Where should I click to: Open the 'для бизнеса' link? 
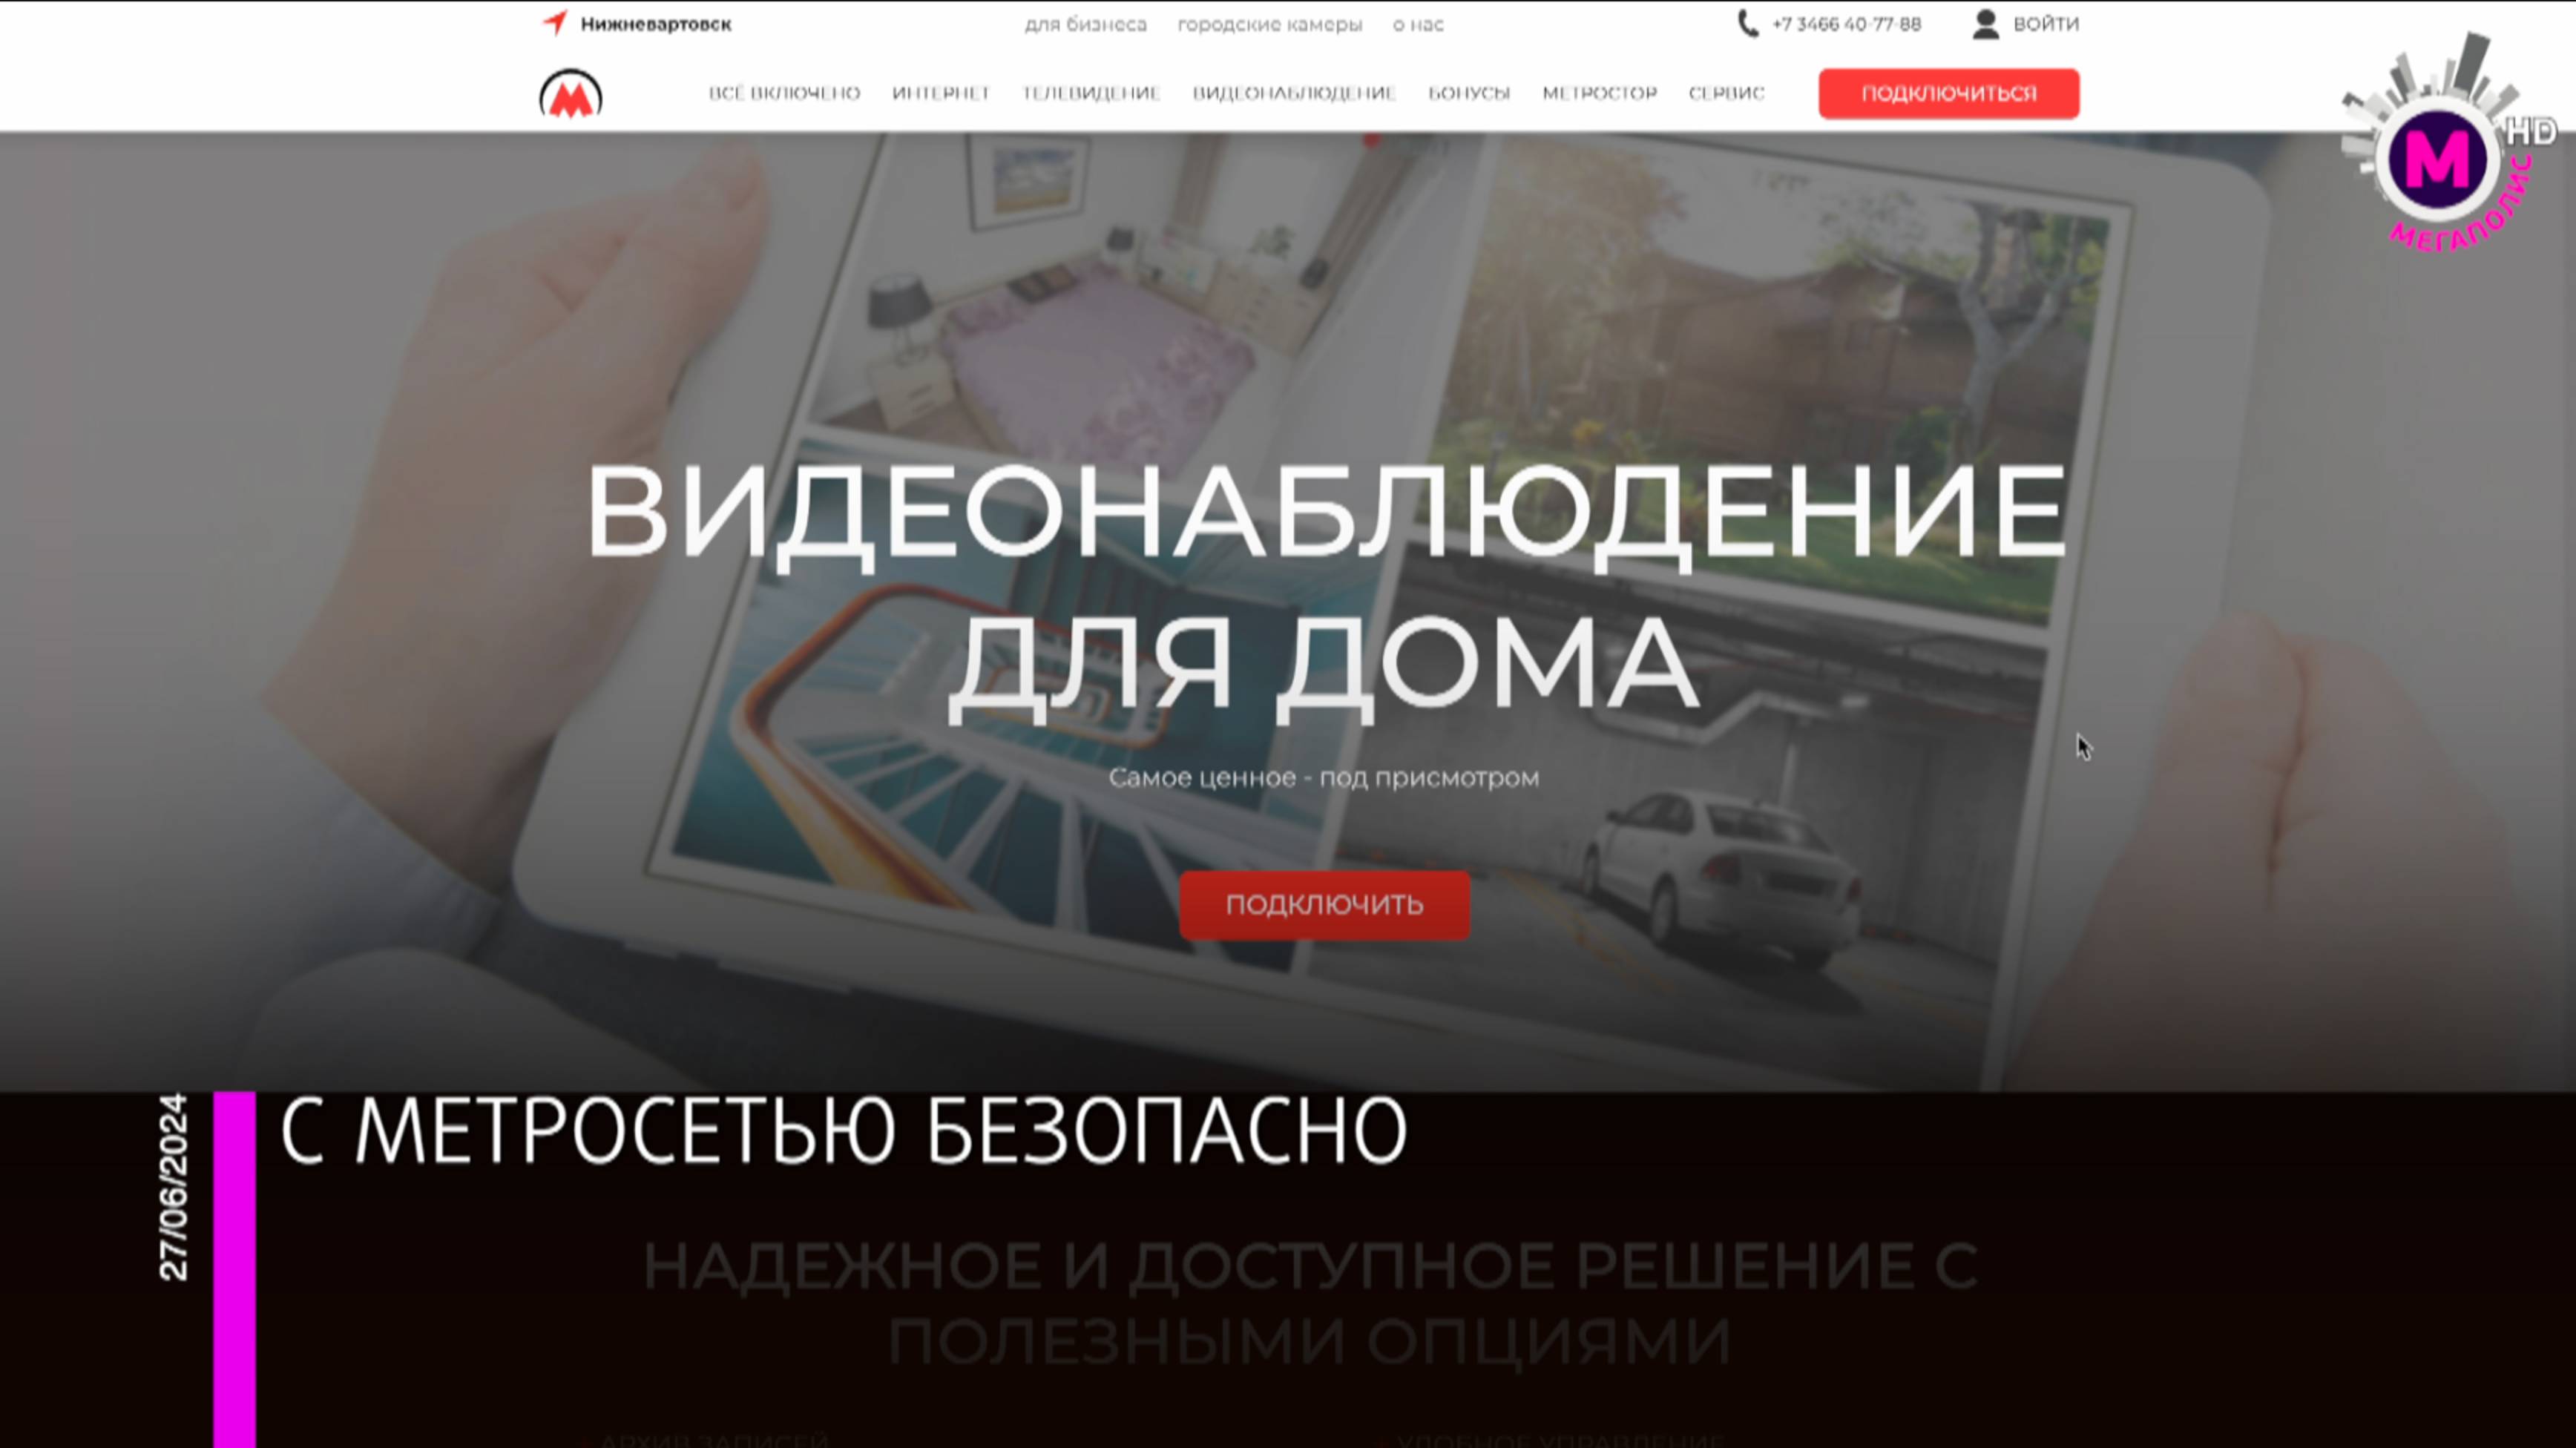1085,24
